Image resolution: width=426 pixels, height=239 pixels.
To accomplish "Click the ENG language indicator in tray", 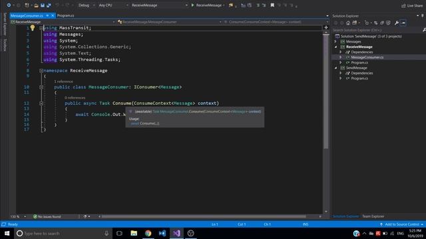I will point(401,233).
